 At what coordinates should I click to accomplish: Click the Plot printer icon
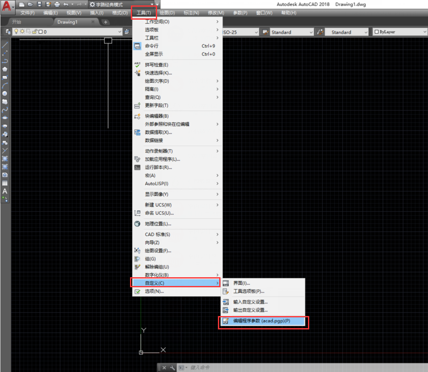click(57, 4)
